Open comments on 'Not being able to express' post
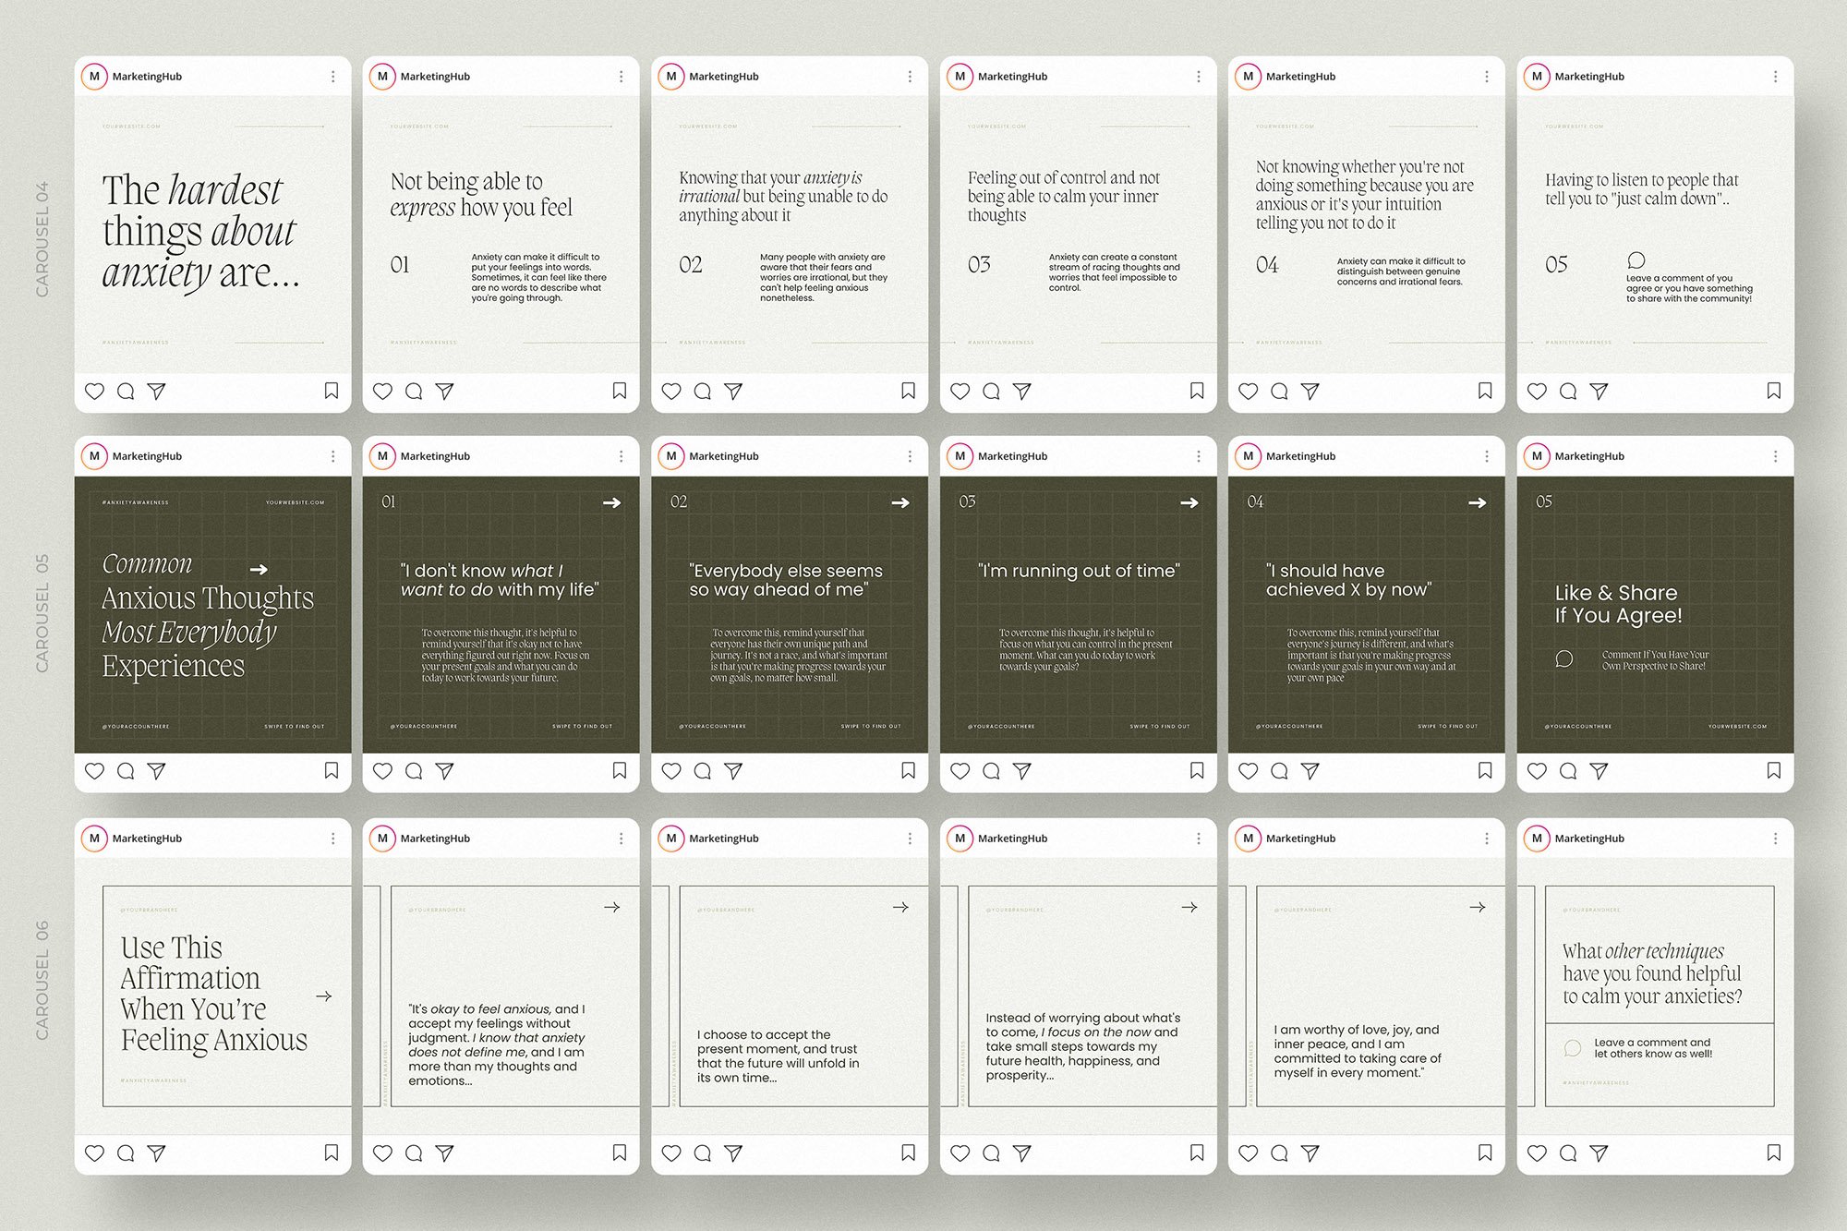This screenshot has height=1231, width=1847. [x=414, y=392]
